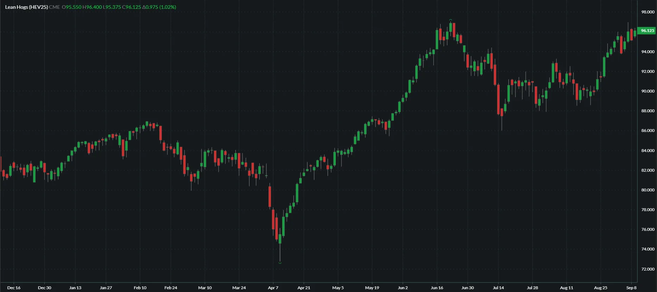Click the change value 0.975 (1.02%)
657x292 pixels.
(159, 7)
